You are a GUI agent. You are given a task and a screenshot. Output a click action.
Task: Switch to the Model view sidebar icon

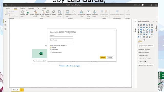coord(5,29)
